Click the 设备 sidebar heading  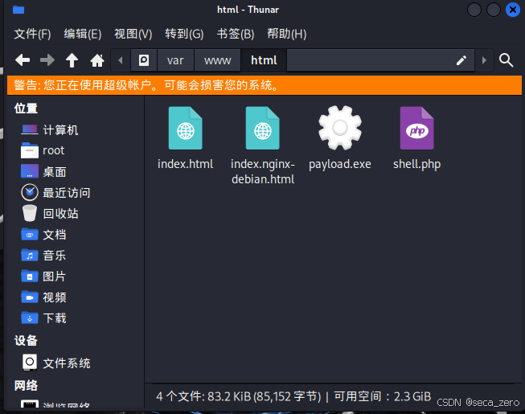tap(26, 341)
